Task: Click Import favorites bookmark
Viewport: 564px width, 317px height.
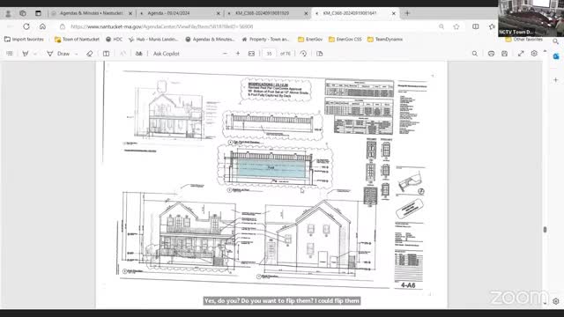Action: (x=24, y=39)
